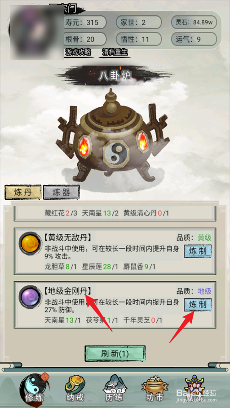Click 炼制 for 黄级无敌丹
This screenshot has width=230, height=408.
click(x=198, y=251)
